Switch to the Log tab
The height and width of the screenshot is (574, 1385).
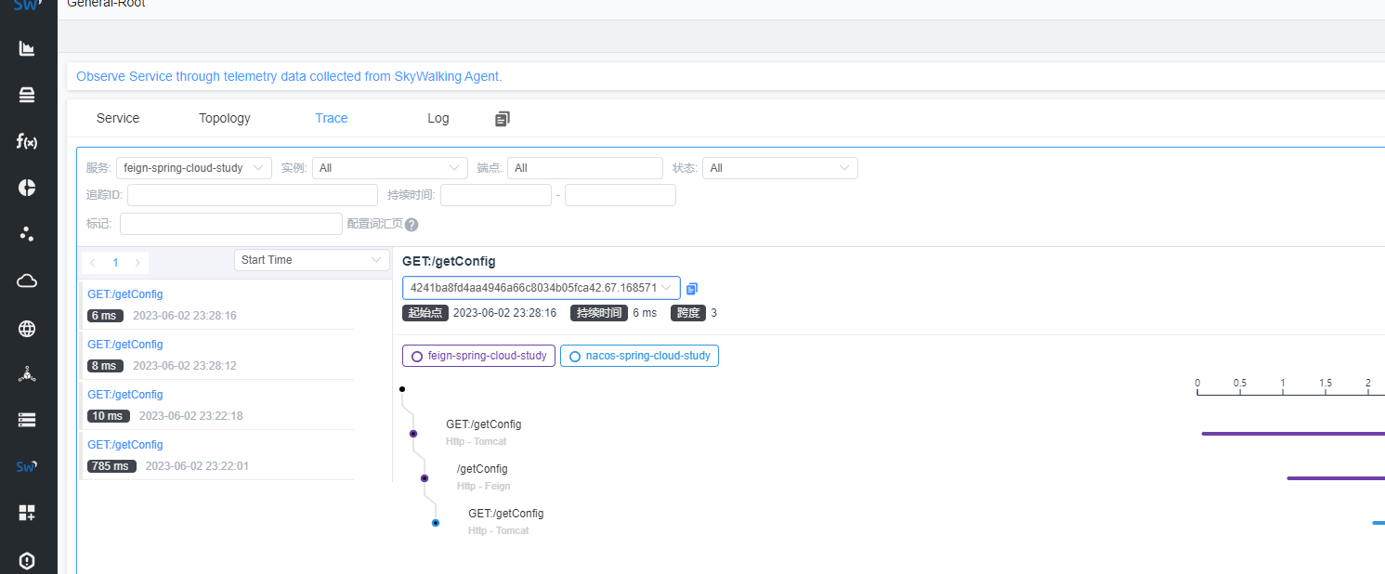(x=438, y=118)
